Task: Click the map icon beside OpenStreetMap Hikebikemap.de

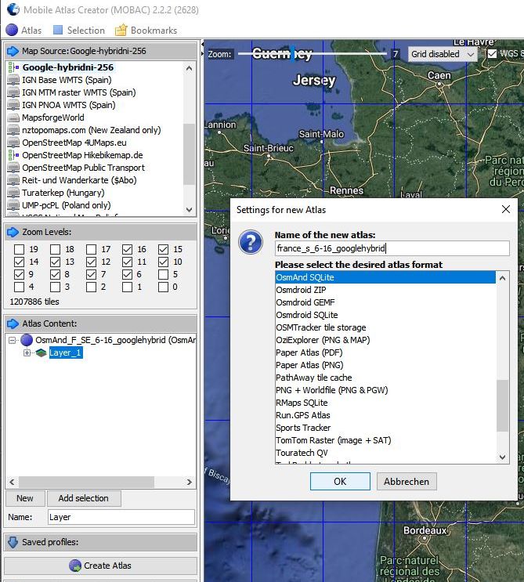Action: [13, 155]
